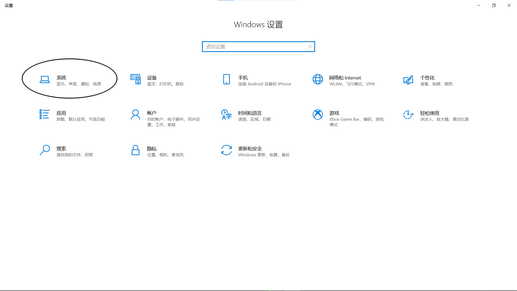This screenshot has width=517, height=291.
Task: Open the 搜索 magnifier icon
Action: click(45, 150)
